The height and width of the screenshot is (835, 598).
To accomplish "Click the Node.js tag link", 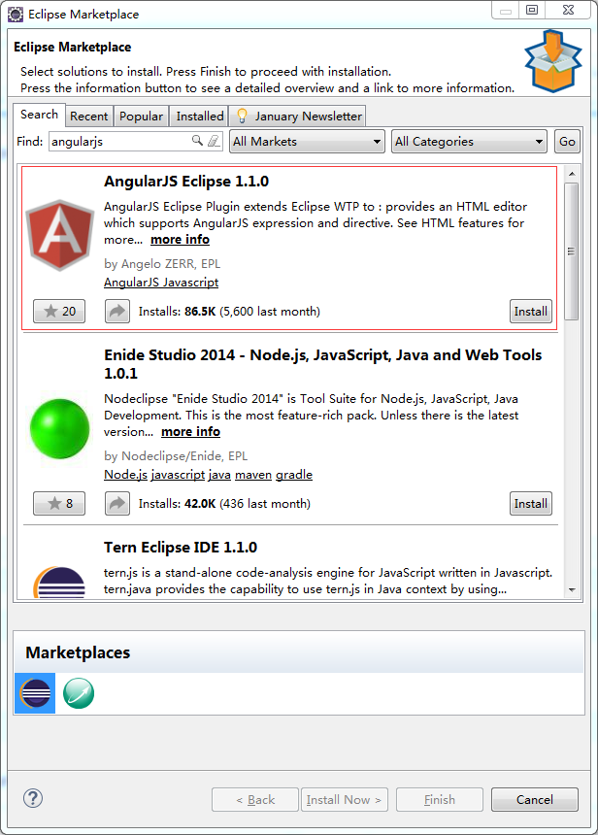I will point(125,475).
